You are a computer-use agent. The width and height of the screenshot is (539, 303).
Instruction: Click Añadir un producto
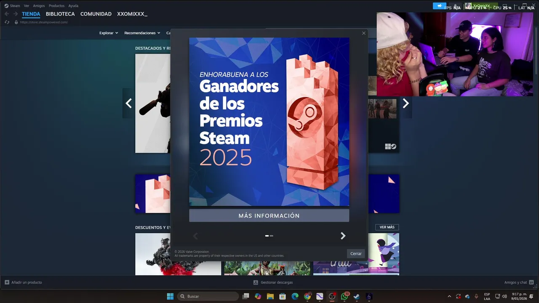pos(23,282)
